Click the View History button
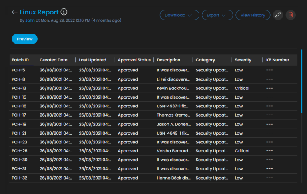The width and height of the screenshot is (307, 194). click(253, 15)
